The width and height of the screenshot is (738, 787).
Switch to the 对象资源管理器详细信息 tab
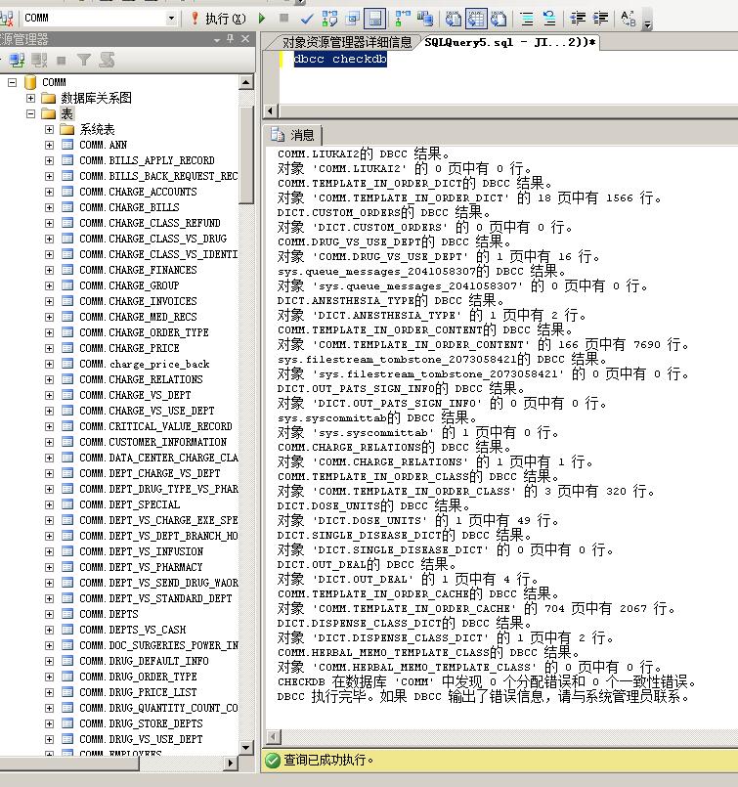[x=347, y=42]
